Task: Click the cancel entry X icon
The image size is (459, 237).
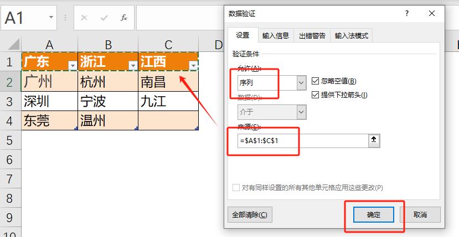Action: pos(84,18)
